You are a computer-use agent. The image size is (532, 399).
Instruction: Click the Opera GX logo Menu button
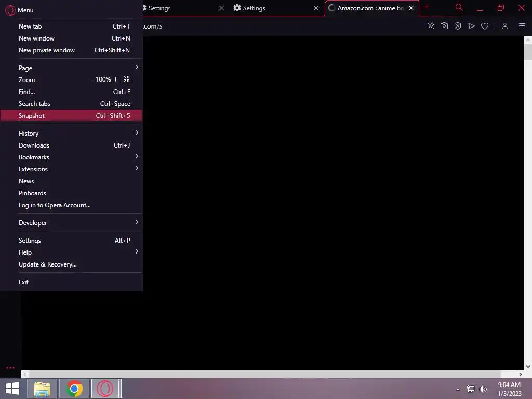point(19,10)
